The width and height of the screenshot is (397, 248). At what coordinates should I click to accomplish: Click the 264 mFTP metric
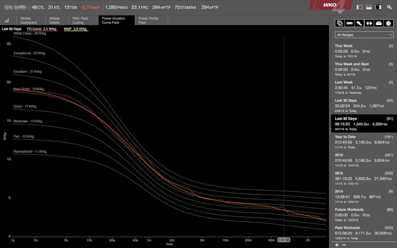click(x=162, y=7)
